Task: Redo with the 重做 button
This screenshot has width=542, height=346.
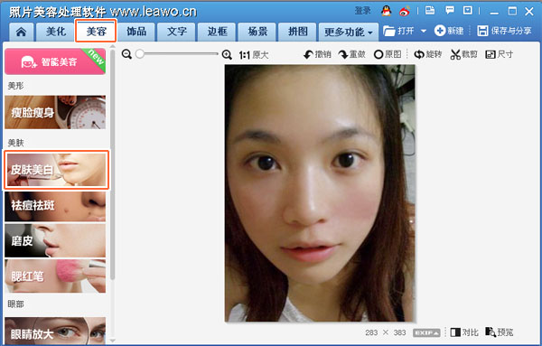Action: (352, 54)
